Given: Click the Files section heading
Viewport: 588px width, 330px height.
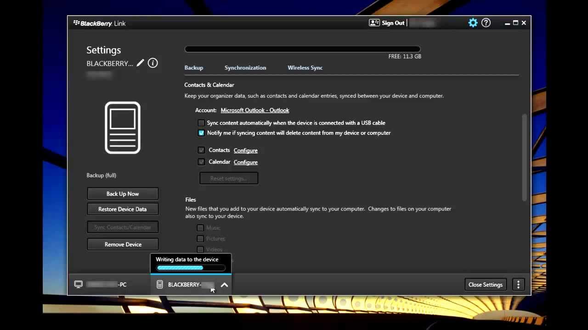Looking at the screenshot, I should coord(191,200).
